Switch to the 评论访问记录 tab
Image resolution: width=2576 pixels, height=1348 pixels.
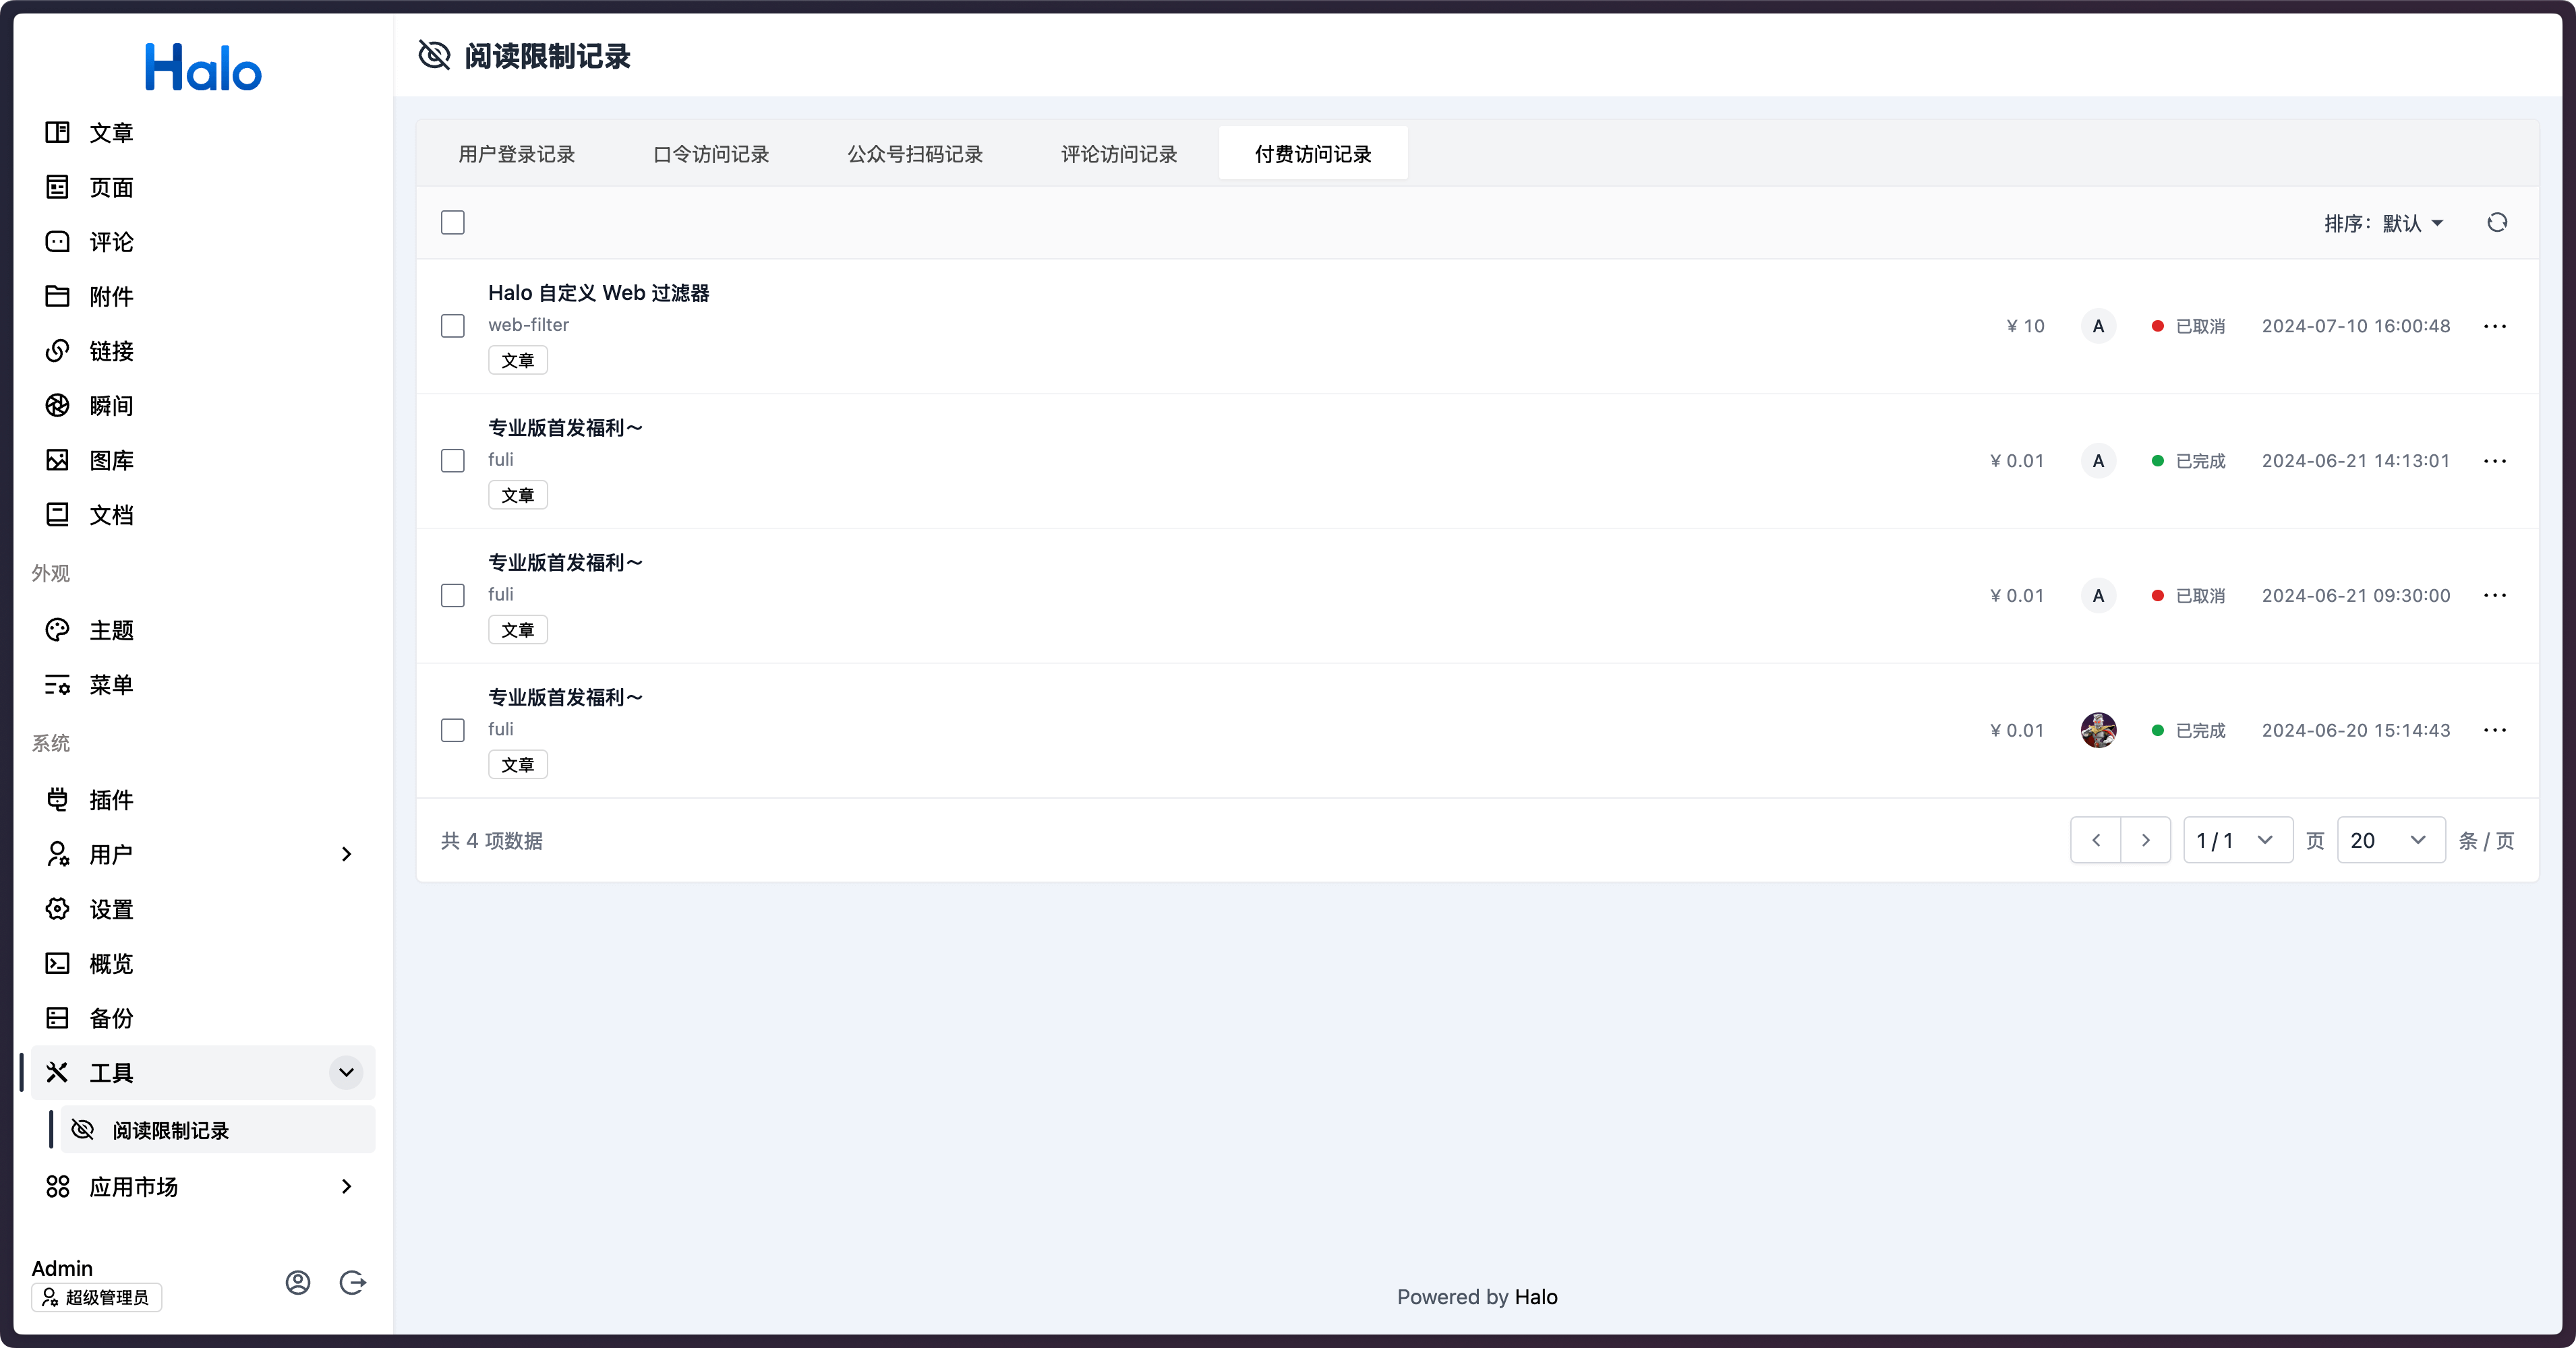coord(1119,154)
